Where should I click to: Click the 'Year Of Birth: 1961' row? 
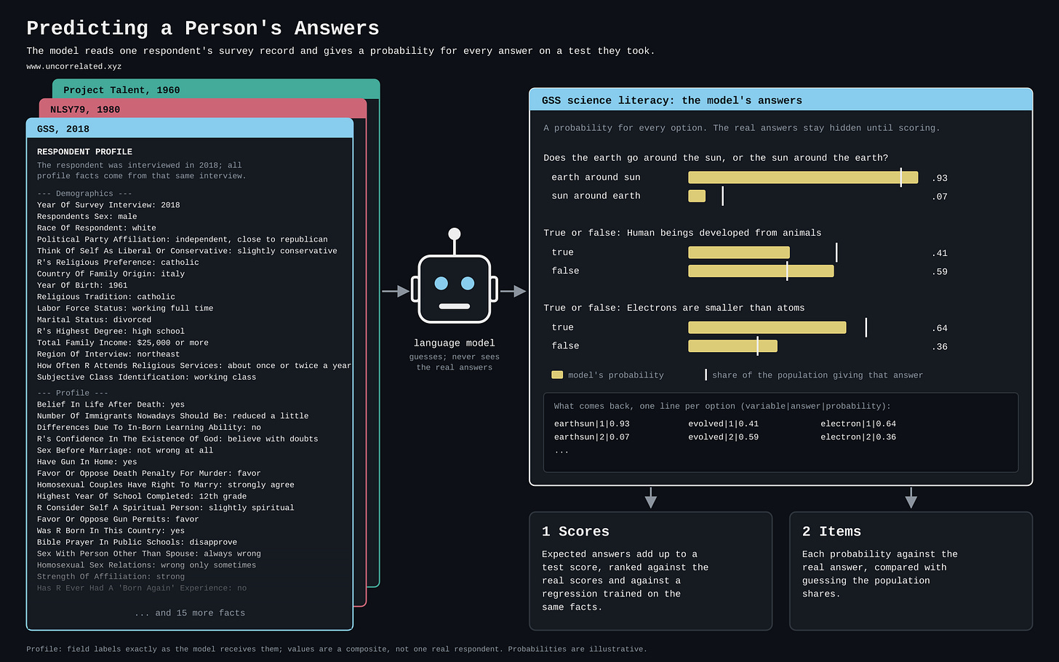pyautogui.click(x=82, y=285)
